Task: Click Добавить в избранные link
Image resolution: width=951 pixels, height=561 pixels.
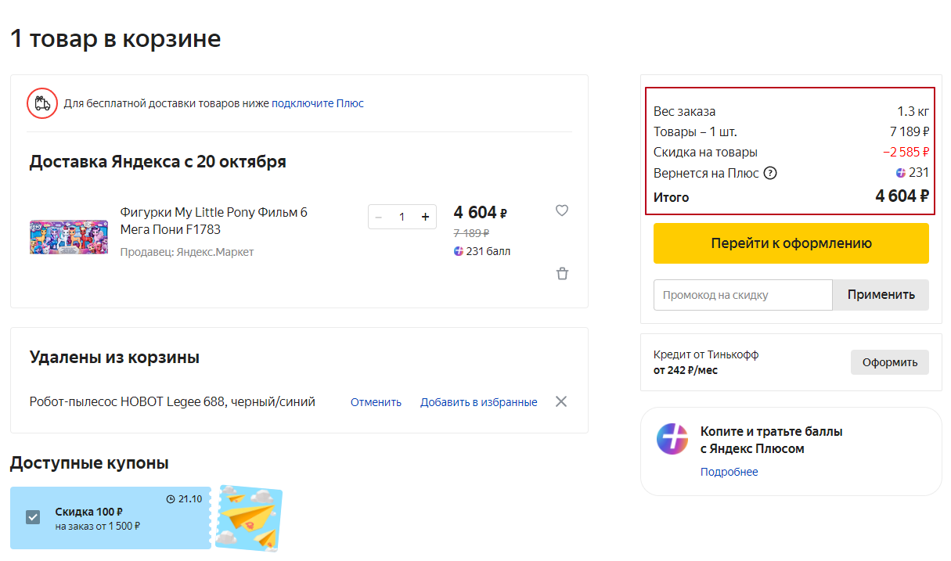Action: click(478, 402)
